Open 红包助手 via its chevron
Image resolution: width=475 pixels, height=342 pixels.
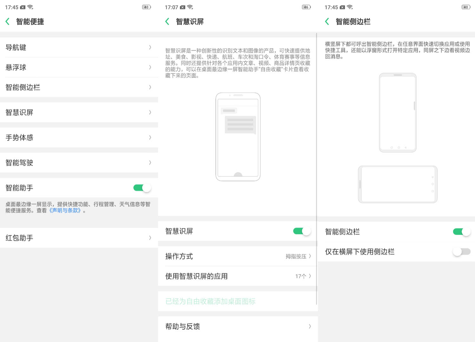pos(150,238)
